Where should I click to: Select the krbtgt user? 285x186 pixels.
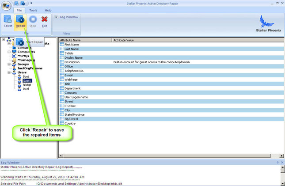click(x=27, y=85)
